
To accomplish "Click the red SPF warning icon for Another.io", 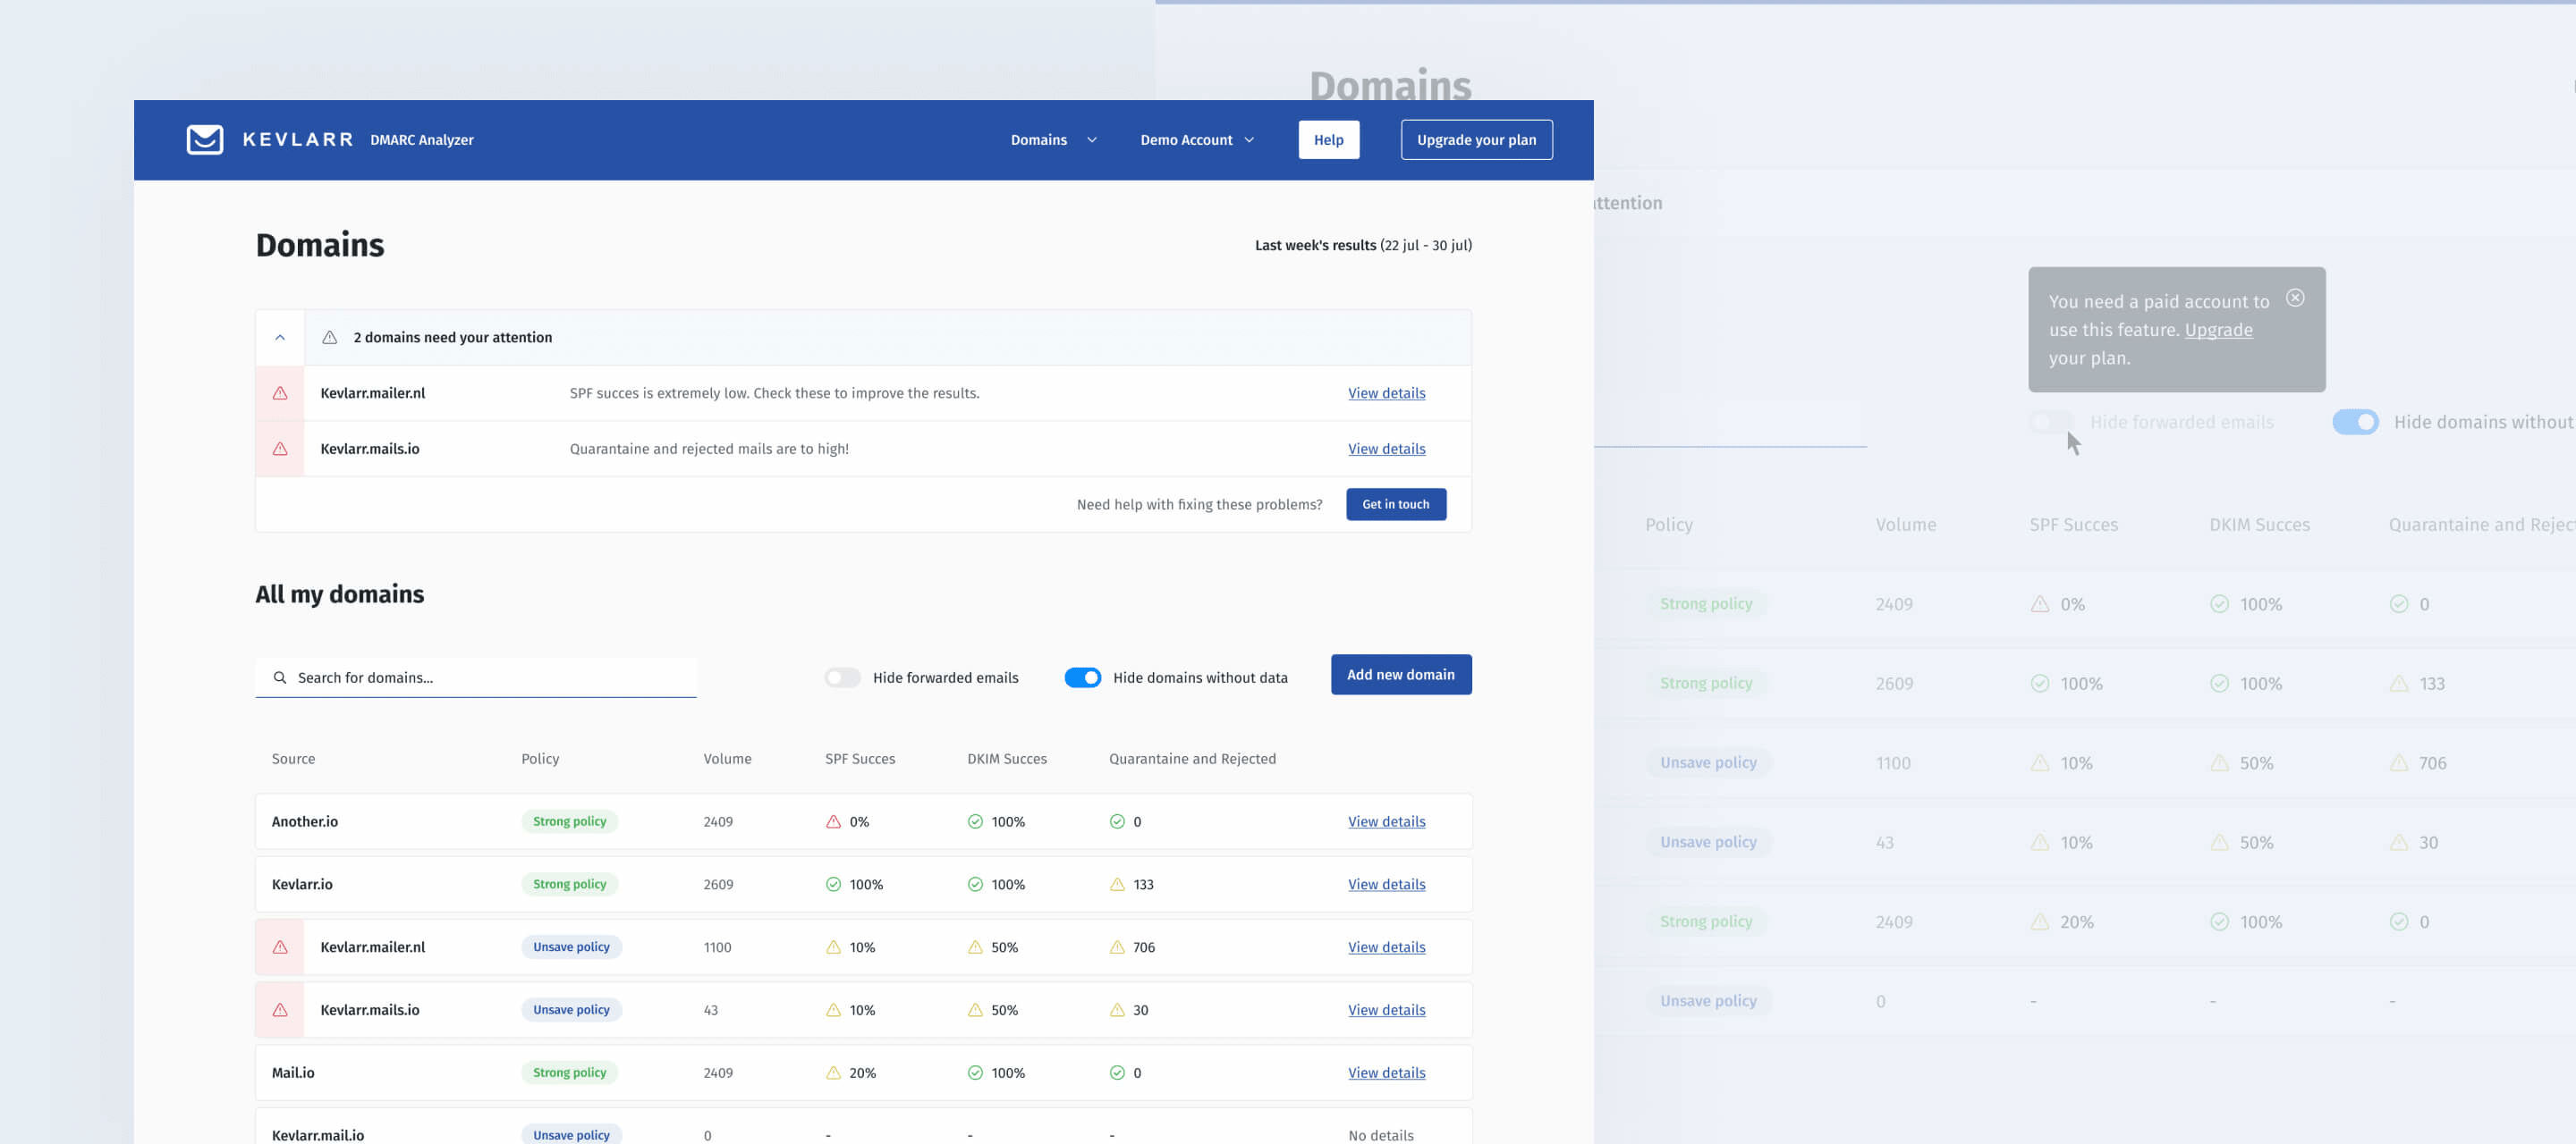I will [833, 822].
